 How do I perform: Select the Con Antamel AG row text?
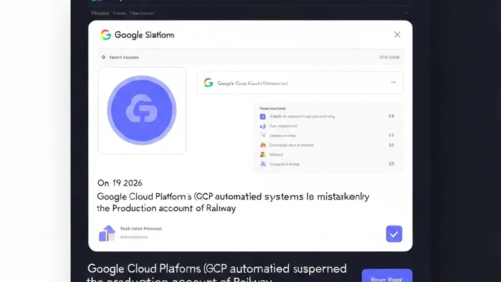283,126
